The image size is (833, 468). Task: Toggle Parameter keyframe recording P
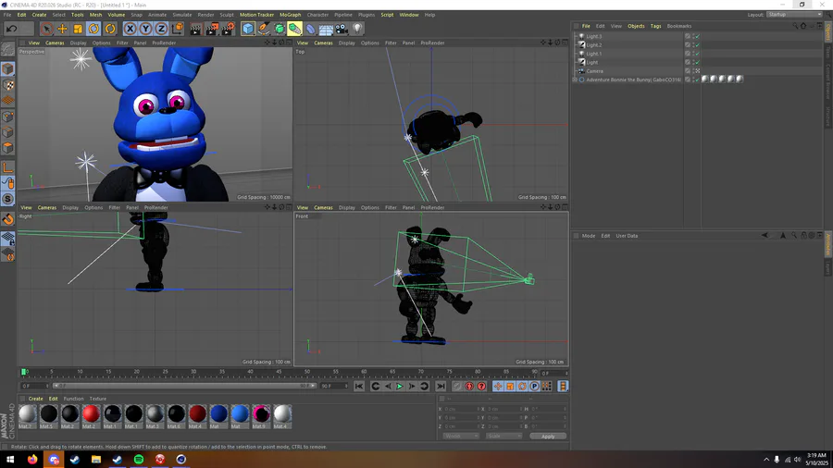tap(534, 387)
